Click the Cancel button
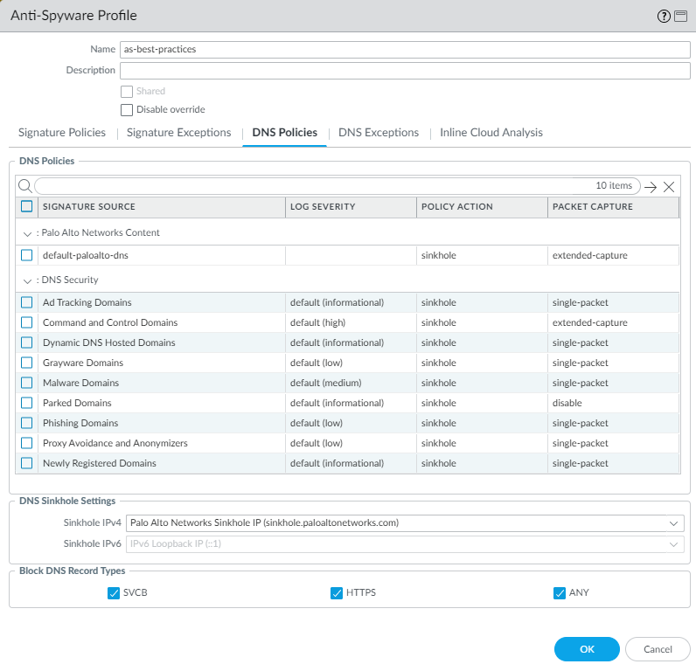 [x=658, y=649]
